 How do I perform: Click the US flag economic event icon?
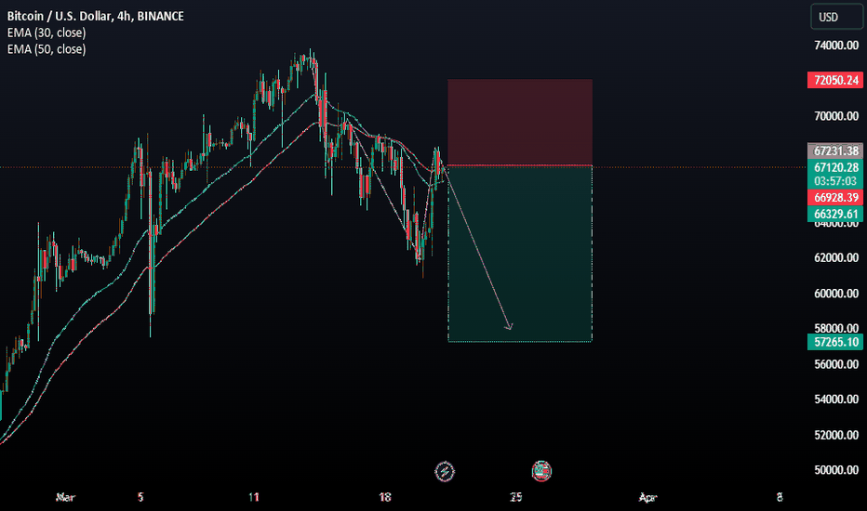(x=541, y=471)
